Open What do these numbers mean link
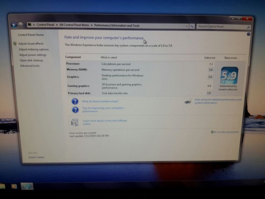 [x=100, y=101]
